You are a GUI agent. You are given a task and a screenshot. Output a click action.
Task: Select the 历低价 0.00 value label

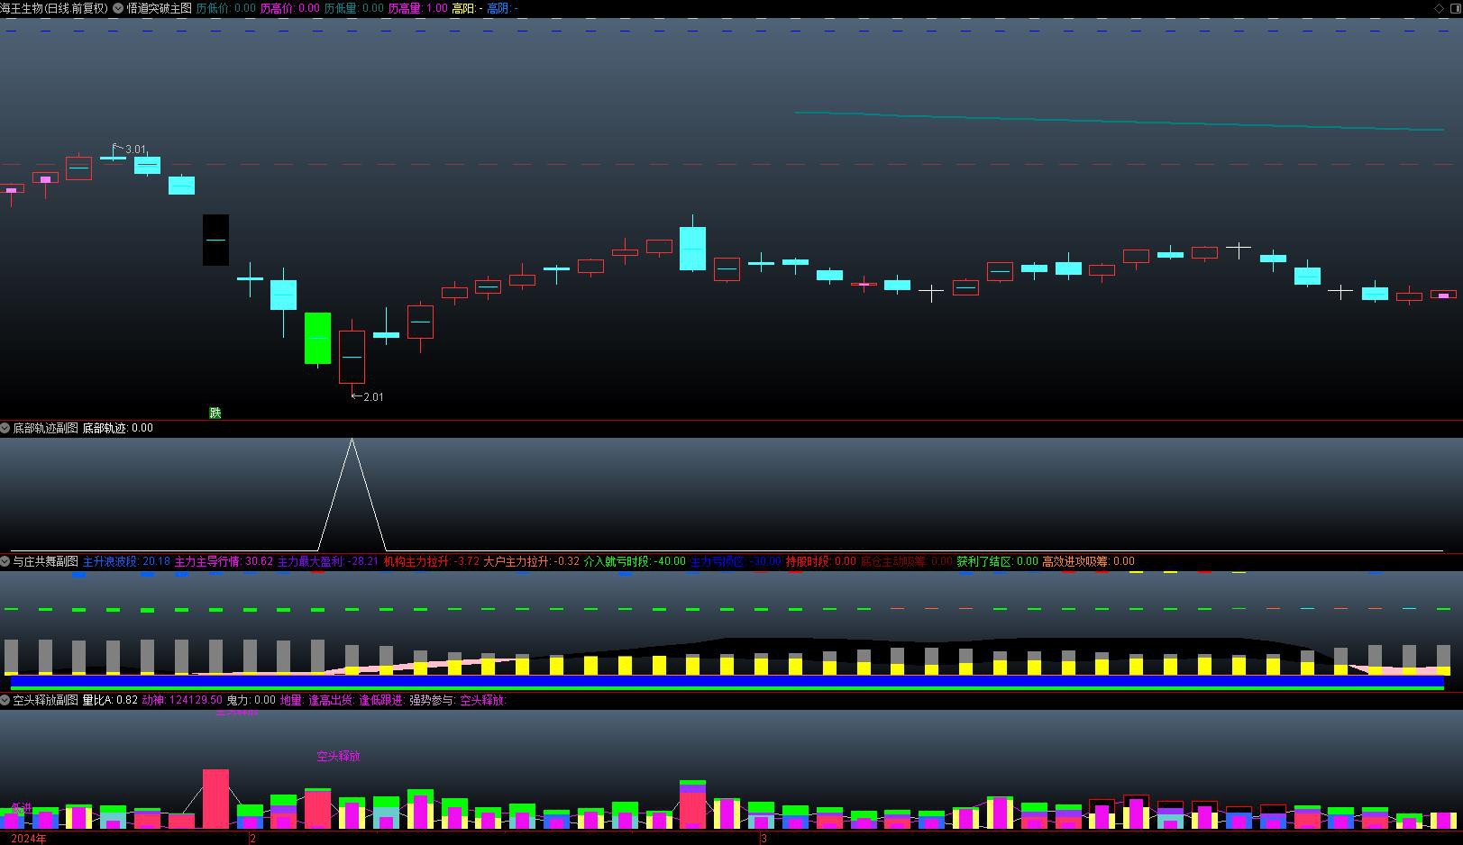click(225, 8)
